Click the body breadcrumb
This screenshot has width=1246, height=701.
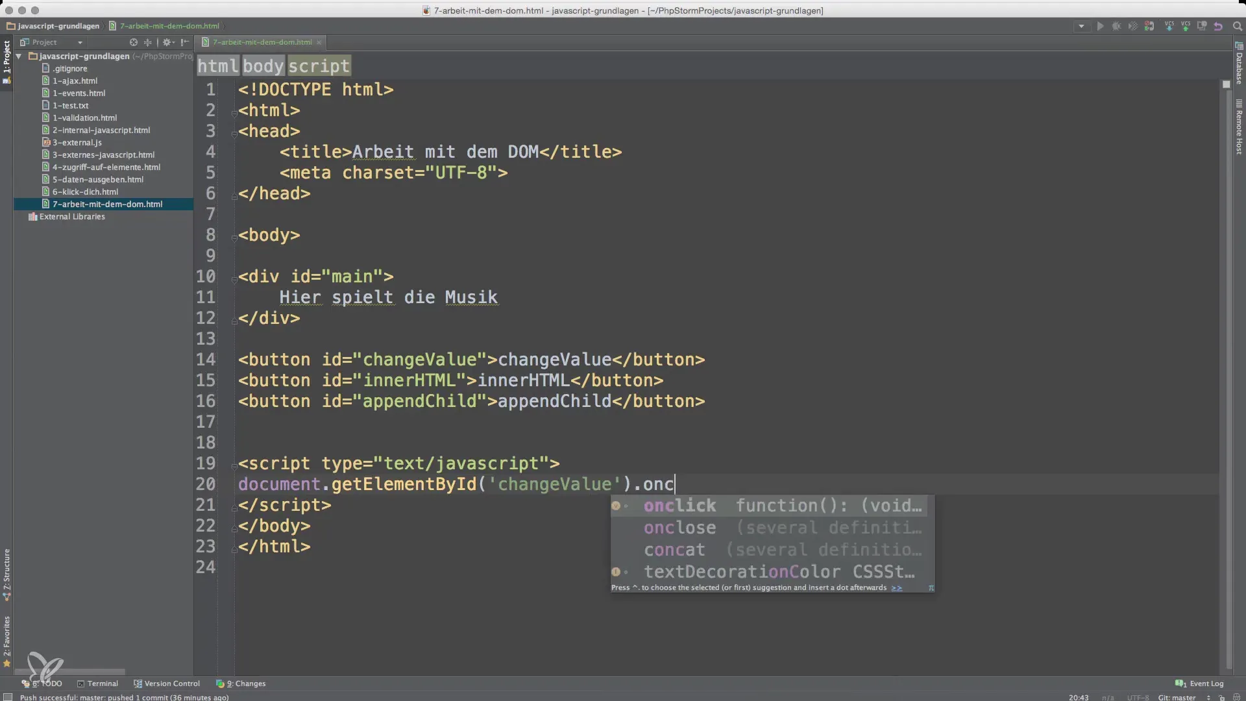263,66
